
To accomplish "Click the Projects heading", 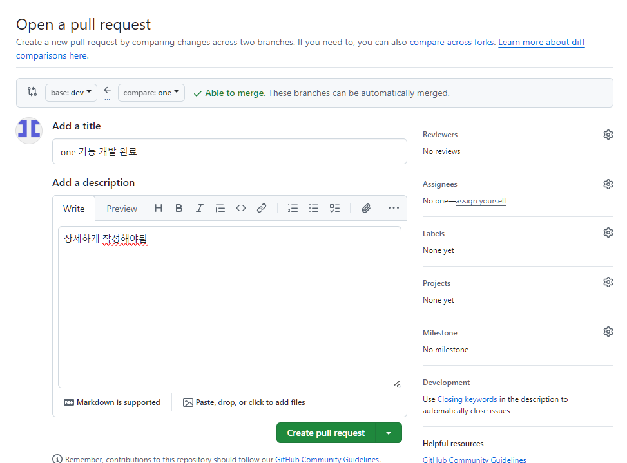I will click(x=436, y=283).
